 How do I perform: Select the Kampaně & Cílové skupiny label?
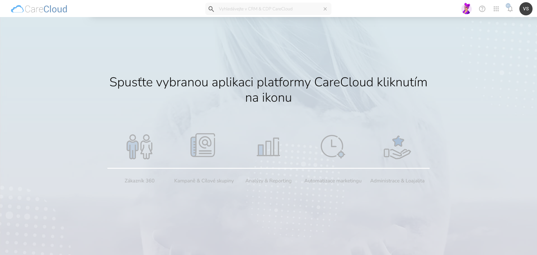click(x=204, y=181)
